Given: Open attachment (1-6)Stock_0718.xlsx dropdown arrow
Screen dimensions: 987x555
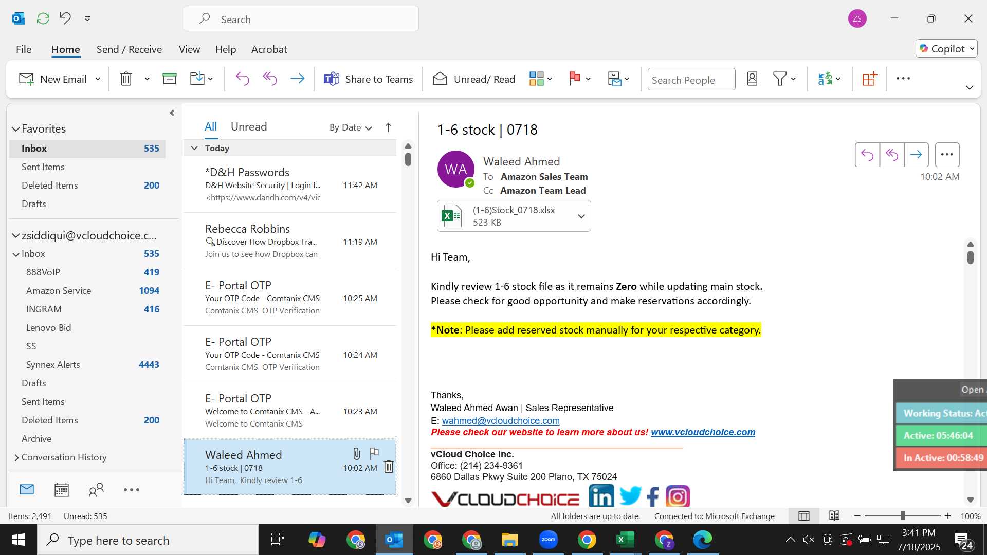Looking at the screenshot, I should pyautogui.click(x=581, y=216).
